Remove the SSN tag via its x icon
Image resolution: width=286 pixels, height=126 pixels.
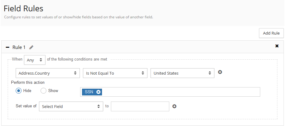pyautogui.click(x=98, y=92)
